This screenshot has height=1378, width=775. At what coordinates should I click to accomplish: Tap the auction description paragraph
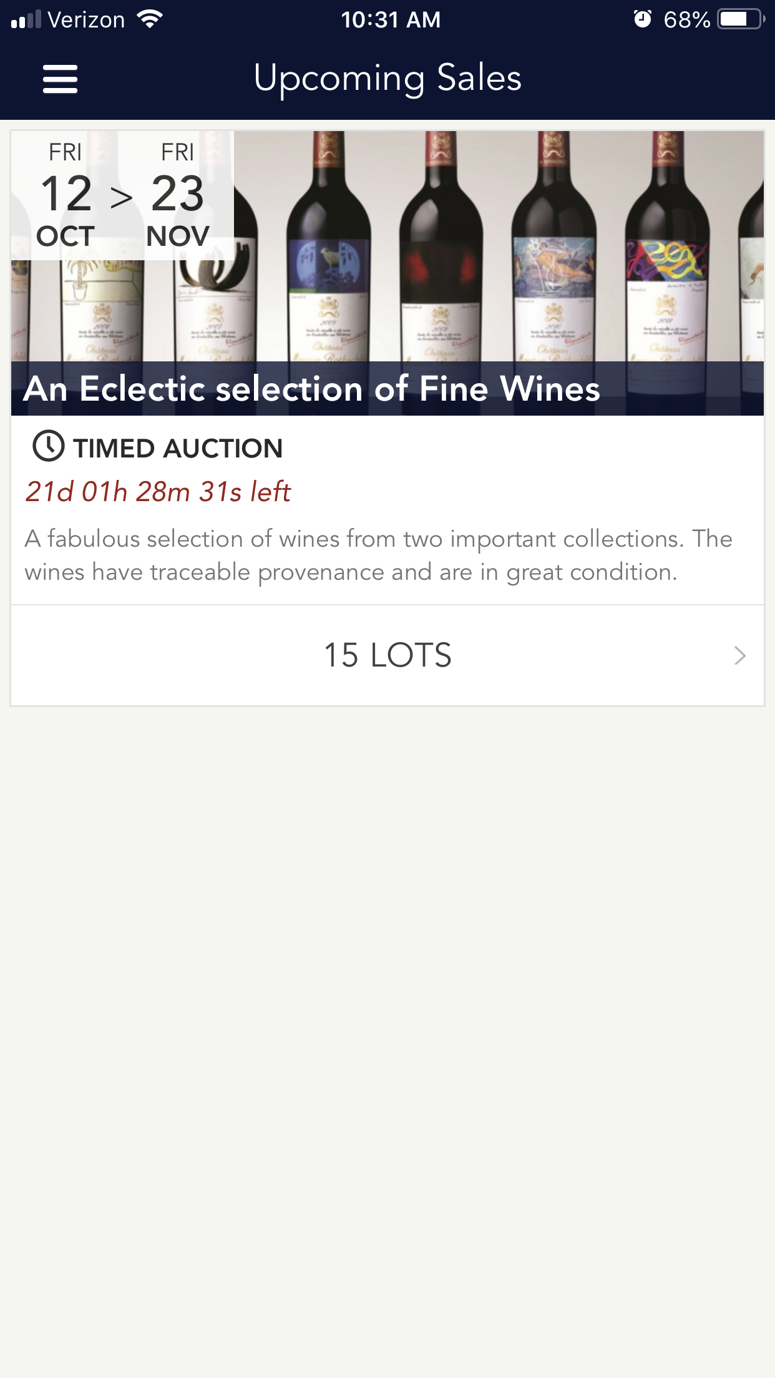(x=378, y=555)
